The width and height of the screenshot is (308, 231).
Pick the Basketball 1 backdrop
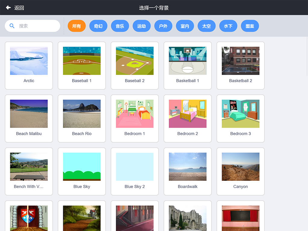click(188, 65)
